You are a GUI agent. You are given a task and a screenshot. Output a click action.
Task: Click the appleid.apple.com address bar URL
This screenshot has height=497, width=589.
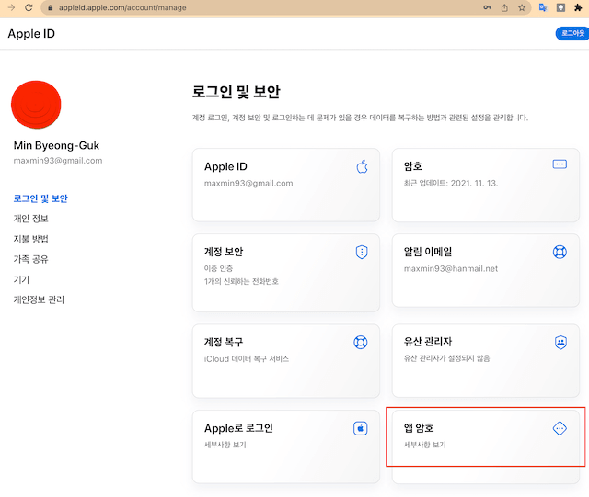pos(122,7)
